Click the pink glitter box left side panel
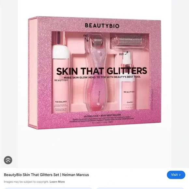This screenshot has height=189, width=189. pyautogui.click(x=33, y=73)
